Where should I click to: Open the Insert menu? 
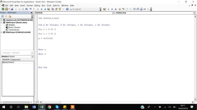click(22, 5)
